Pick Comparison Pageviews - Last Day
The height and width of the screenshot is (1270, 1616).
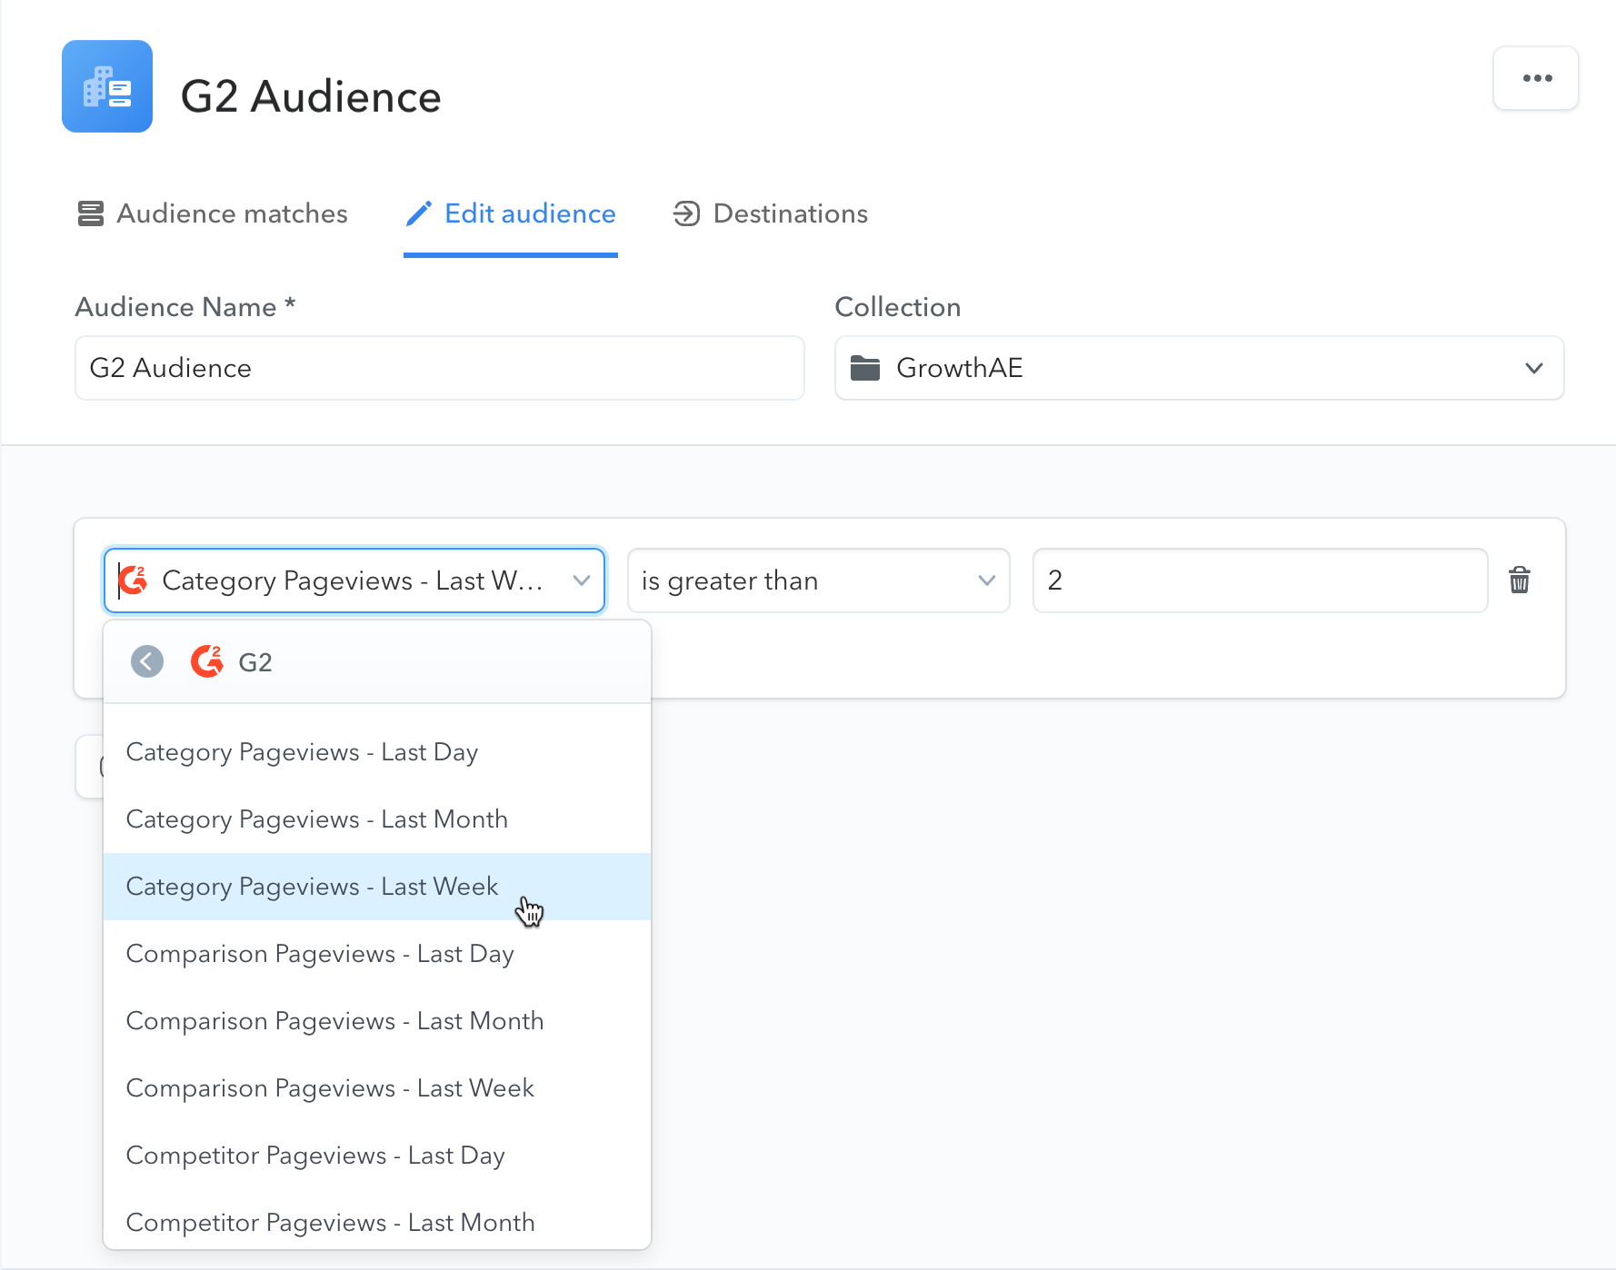coord(377,954)
